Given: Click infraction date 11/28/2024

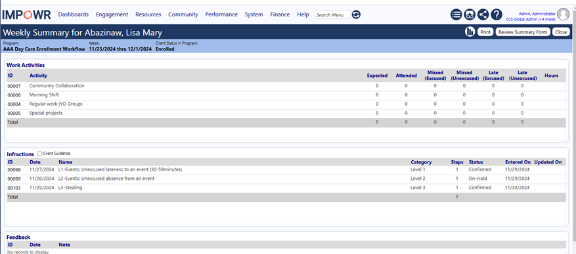Looking at the screenshot, I should tap(41, 179).
